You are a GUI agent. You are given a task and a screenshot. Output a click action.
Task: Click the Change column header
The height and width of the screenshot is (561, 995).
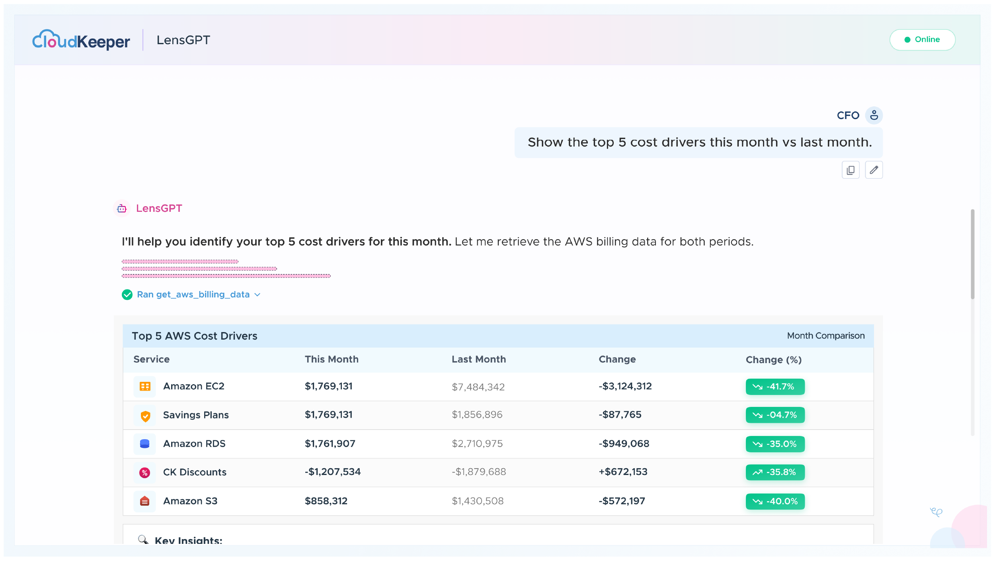[617, 360]
